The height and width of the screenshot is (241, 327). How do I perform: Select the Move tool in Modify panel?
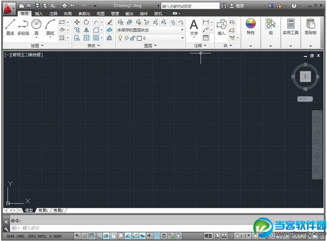(77, 22)
